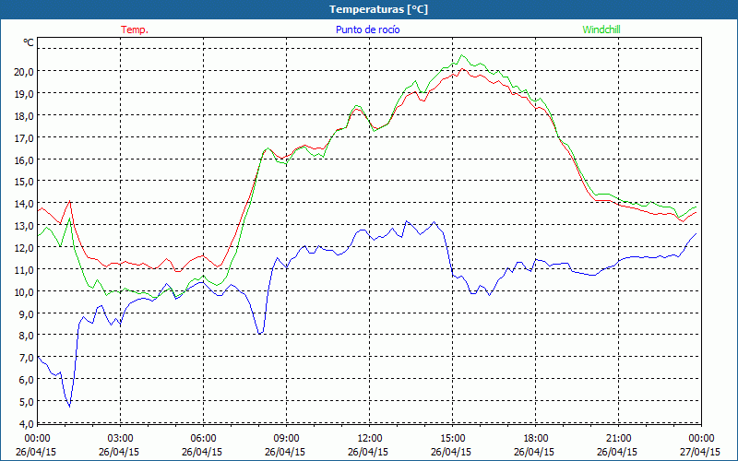Click the '°C' unit label on axis
Screen dimensions: 738x461
(x=29, y=42)
